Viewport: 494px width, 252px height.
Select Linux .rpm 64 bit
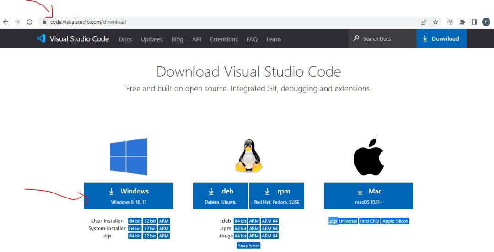point(241,228)
